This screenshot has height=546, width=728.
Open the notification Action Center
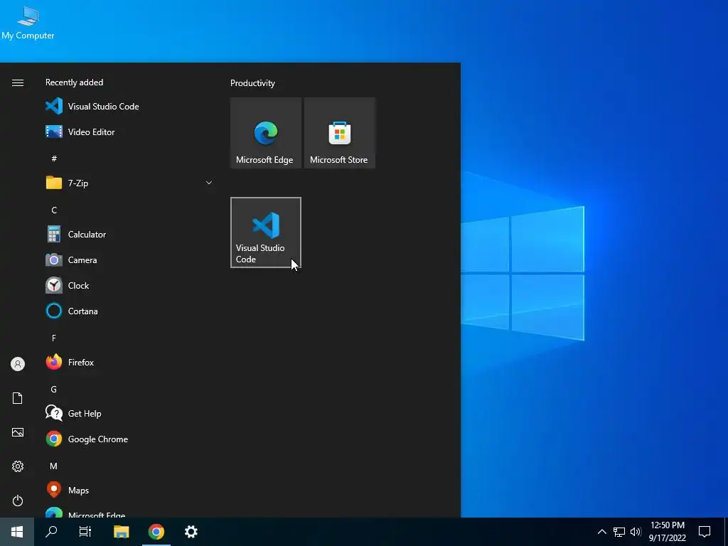[x=705, y=532]
